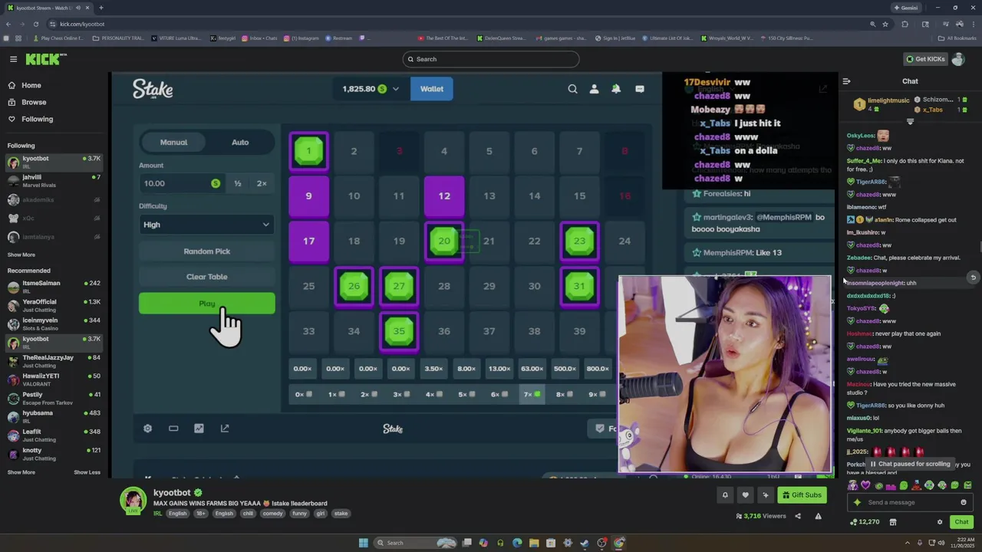Click notification bell under stream

coord(725,495)
